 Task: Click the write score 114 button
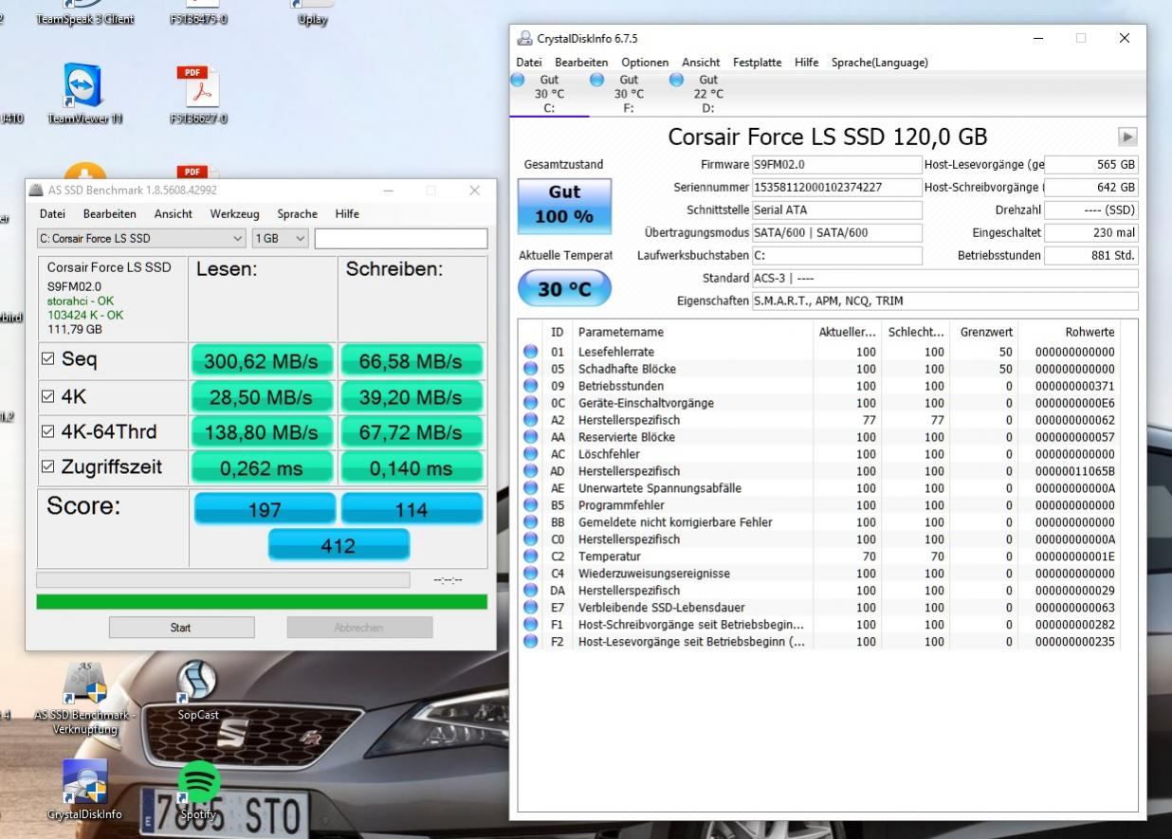pos(412,509)
